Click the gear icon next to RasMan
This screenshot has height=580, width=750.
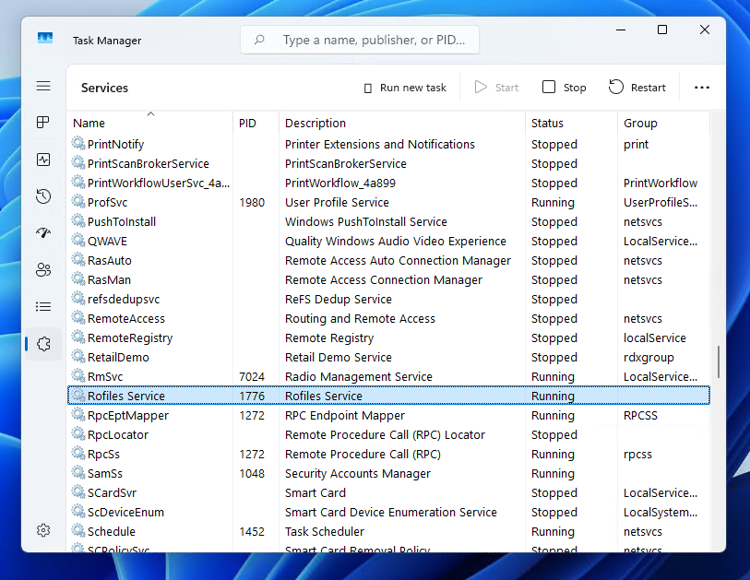pos(78,278)
